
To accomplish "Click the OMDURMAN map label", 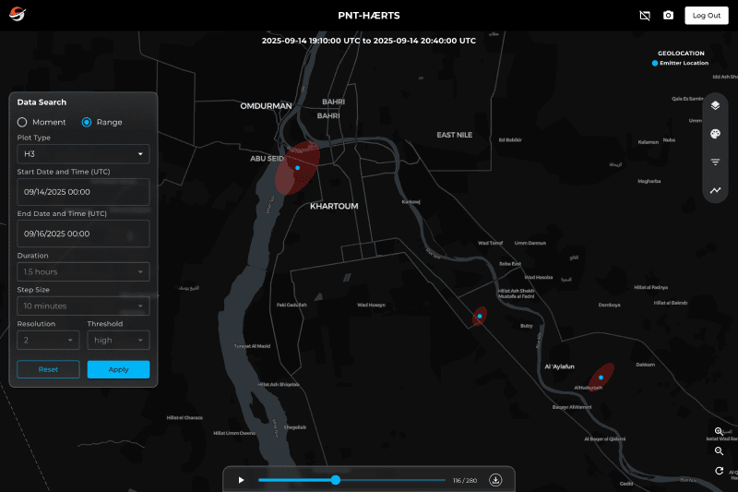I will (x=266, y=106).
